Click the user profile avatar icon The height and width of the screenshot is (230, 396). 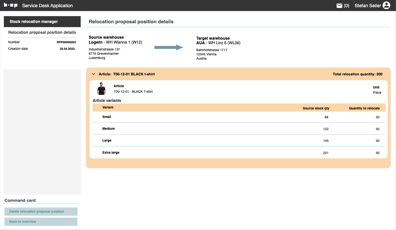(386, 6)
